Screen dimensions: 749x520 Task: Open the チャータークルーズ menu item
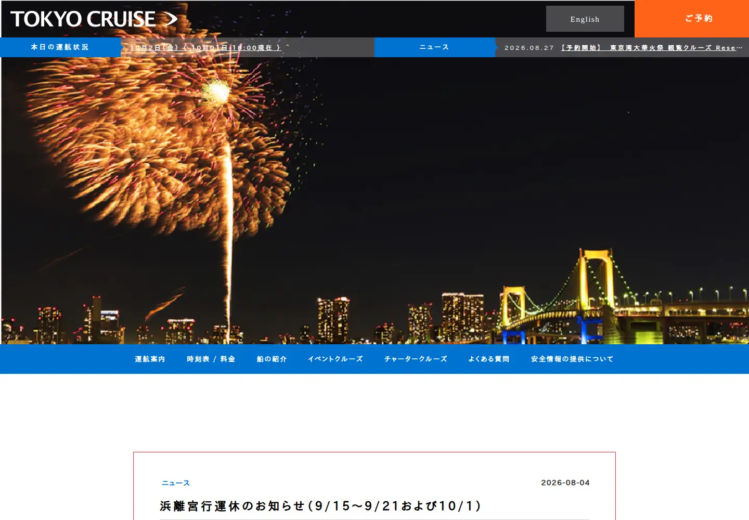coord(416,359)
